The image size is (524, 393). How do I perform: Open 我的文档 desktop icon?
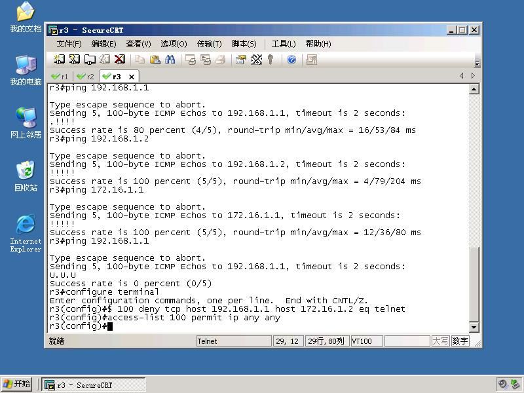(x=26, y=18)
